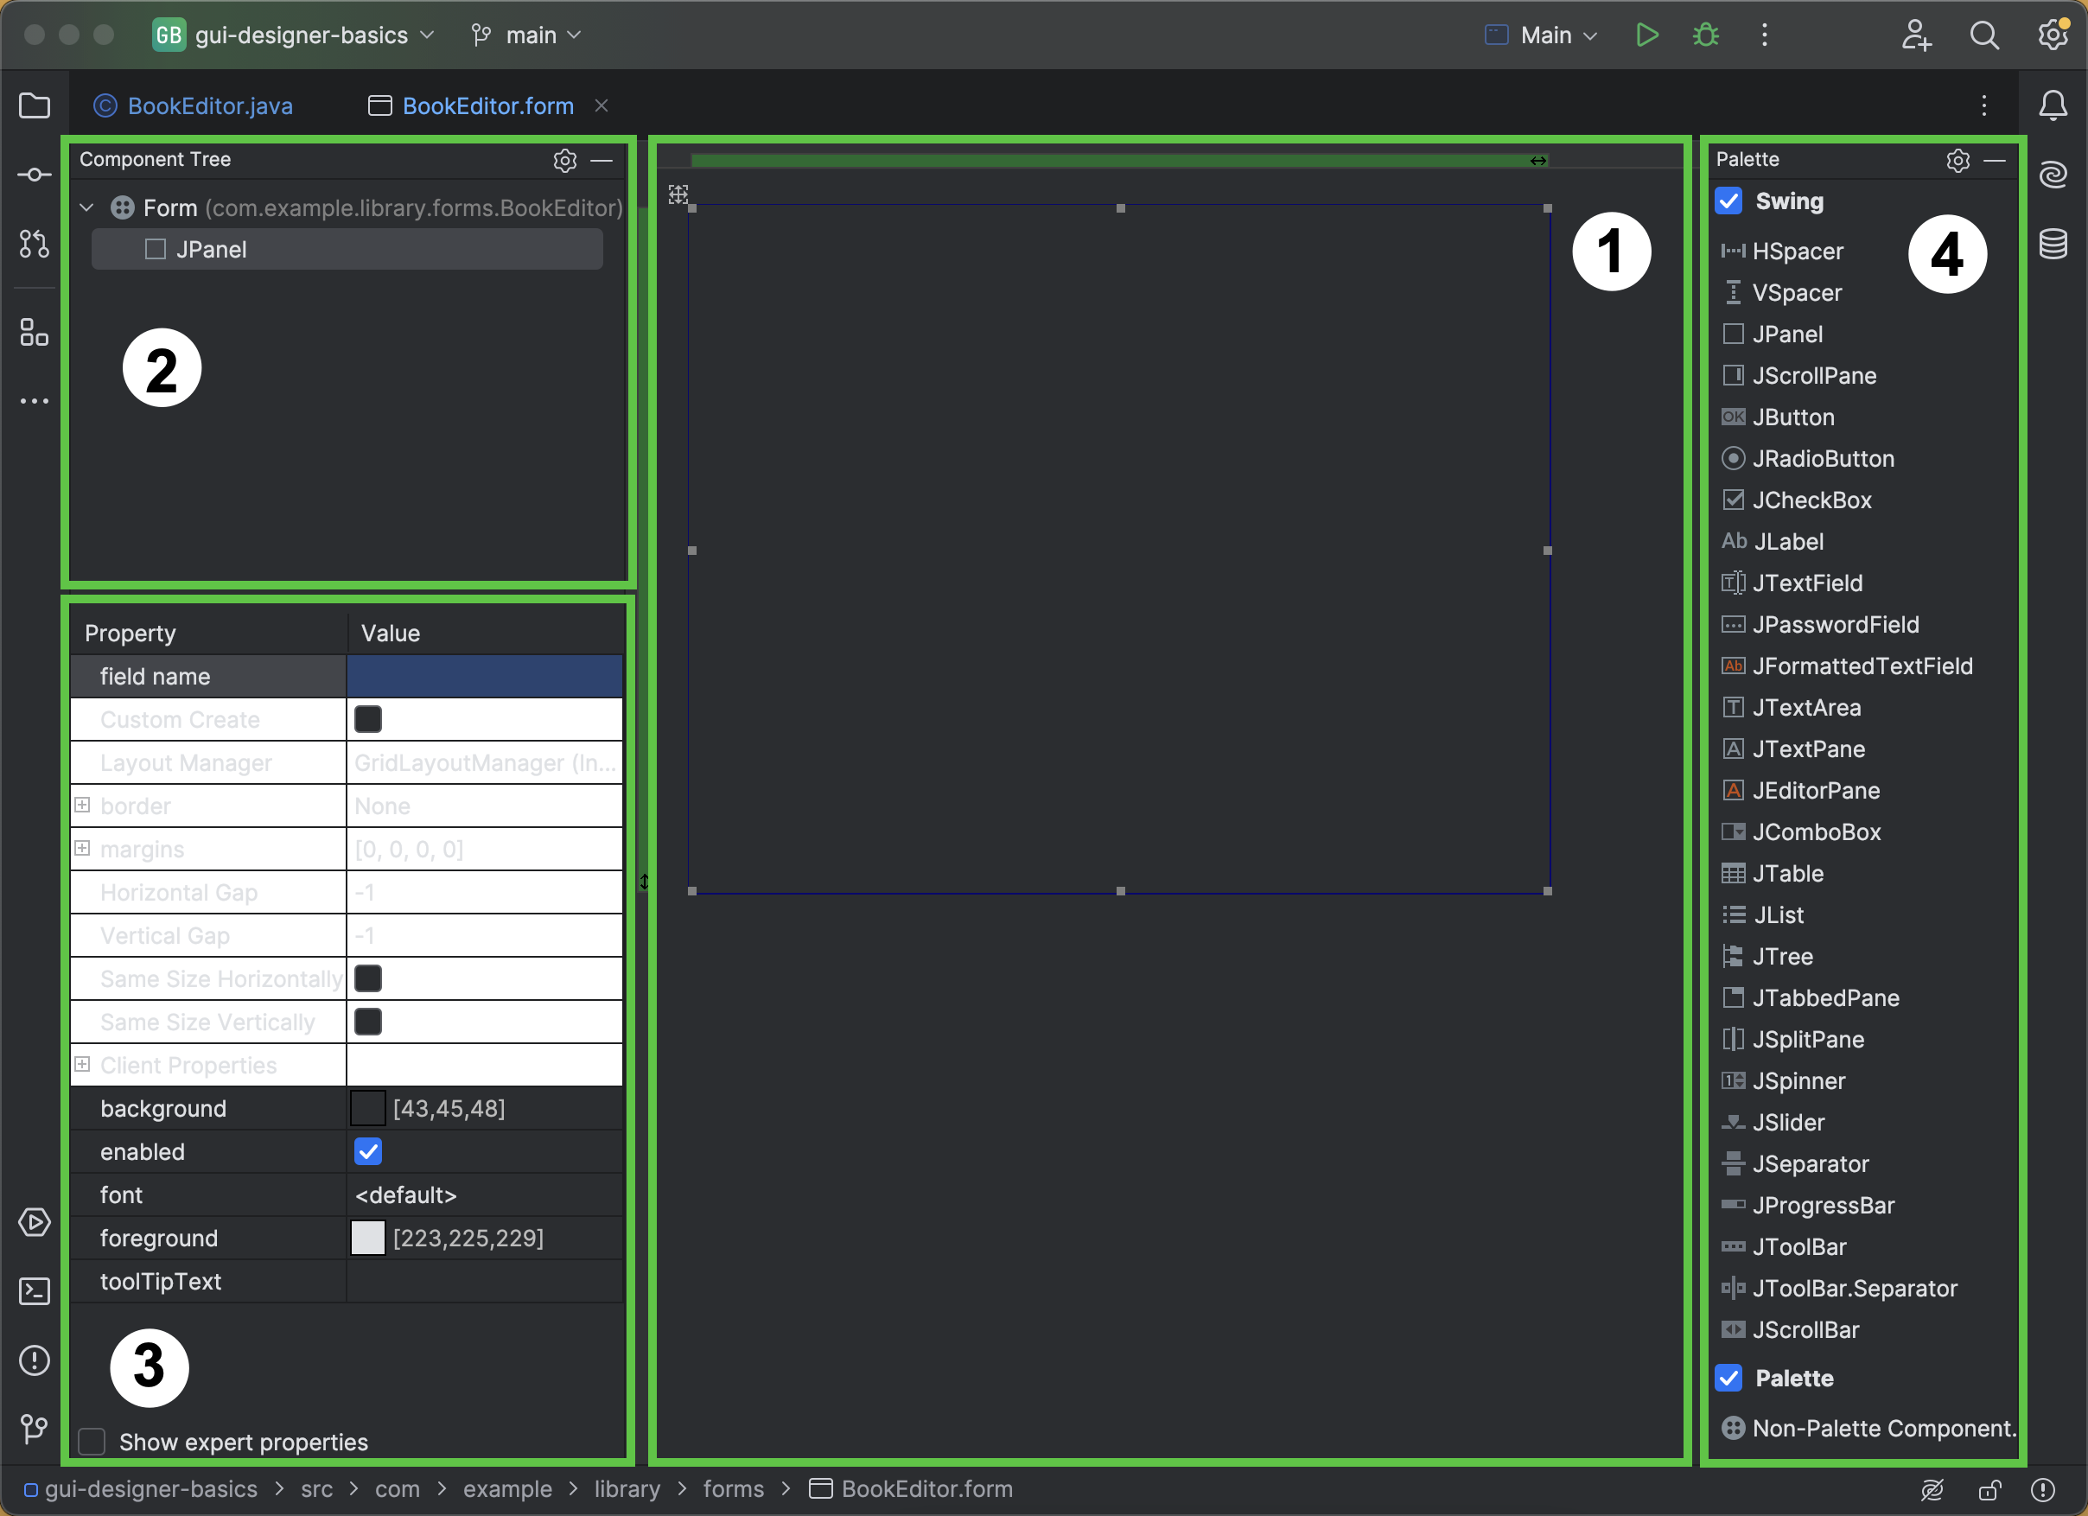Screen dimensions: 2088x1516
Task: Switch to the BookEditor.java tab
Action: pos(209,105)
